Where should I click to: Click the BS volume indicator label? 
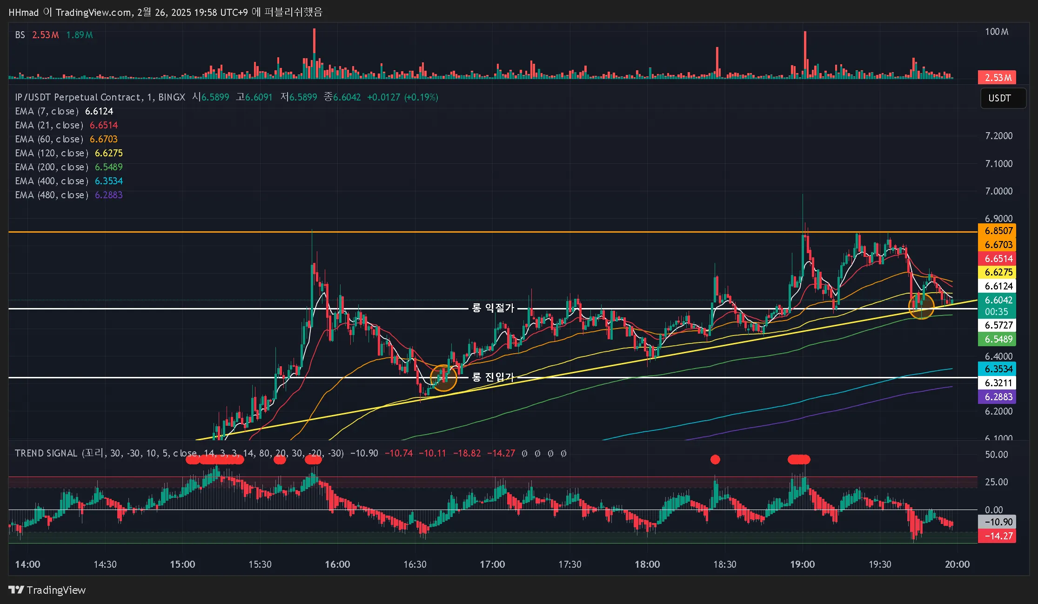pos(20,35)
